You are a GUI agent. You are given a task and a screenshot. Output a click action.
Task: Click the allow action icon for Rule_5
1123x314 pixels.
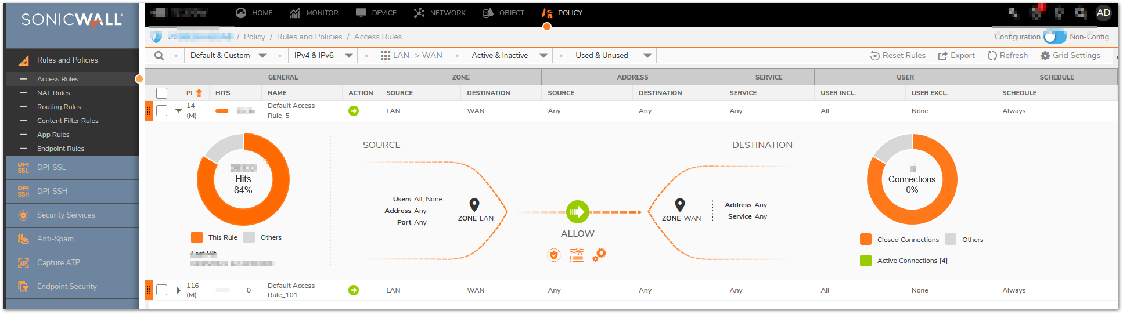pyautogui.click(x=354, y=111)
